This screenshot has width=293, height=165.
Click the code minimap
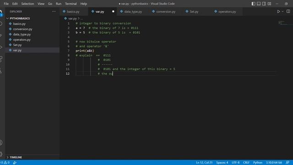[x=285, y=23]
